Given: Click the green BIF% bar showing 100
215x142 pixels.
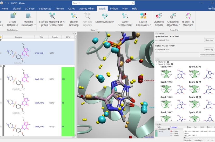Looking at the screenshot, I should coord(68,79).
